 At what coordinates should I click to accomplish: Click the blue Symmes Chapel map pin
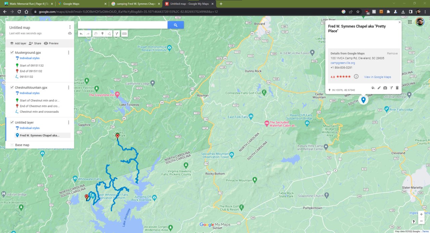pos(363,100)
